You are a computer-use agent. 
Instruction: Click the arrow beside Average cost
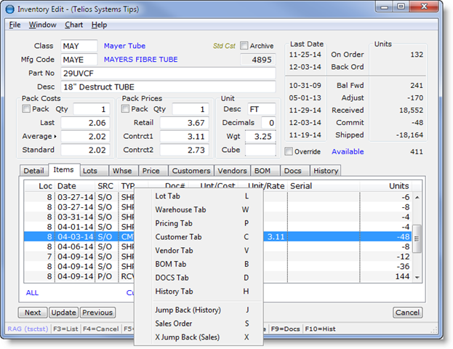tap(55, 136)
